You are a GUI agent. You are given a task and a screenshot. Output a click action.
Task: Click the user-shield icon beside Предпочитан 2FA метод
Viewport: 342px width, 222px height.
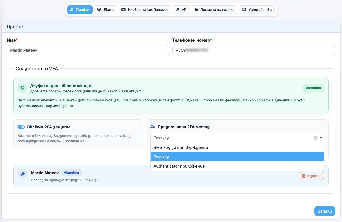(x=153, y=127)
